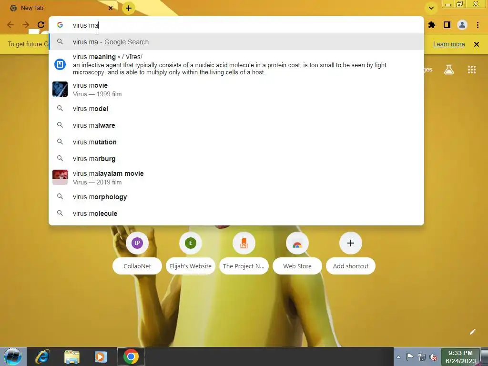Toggle the side panel icon
Screen dimensions: 488x366
447,25
